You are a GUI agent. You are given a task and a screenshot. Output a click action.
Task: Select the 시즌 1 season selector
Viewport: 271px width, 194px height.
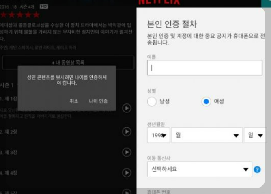pyautogui.click(x=7, y=85)
